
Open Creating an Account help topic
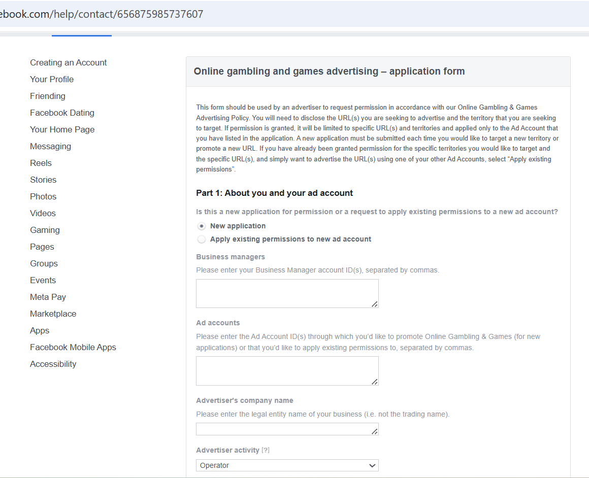point(69,63)
